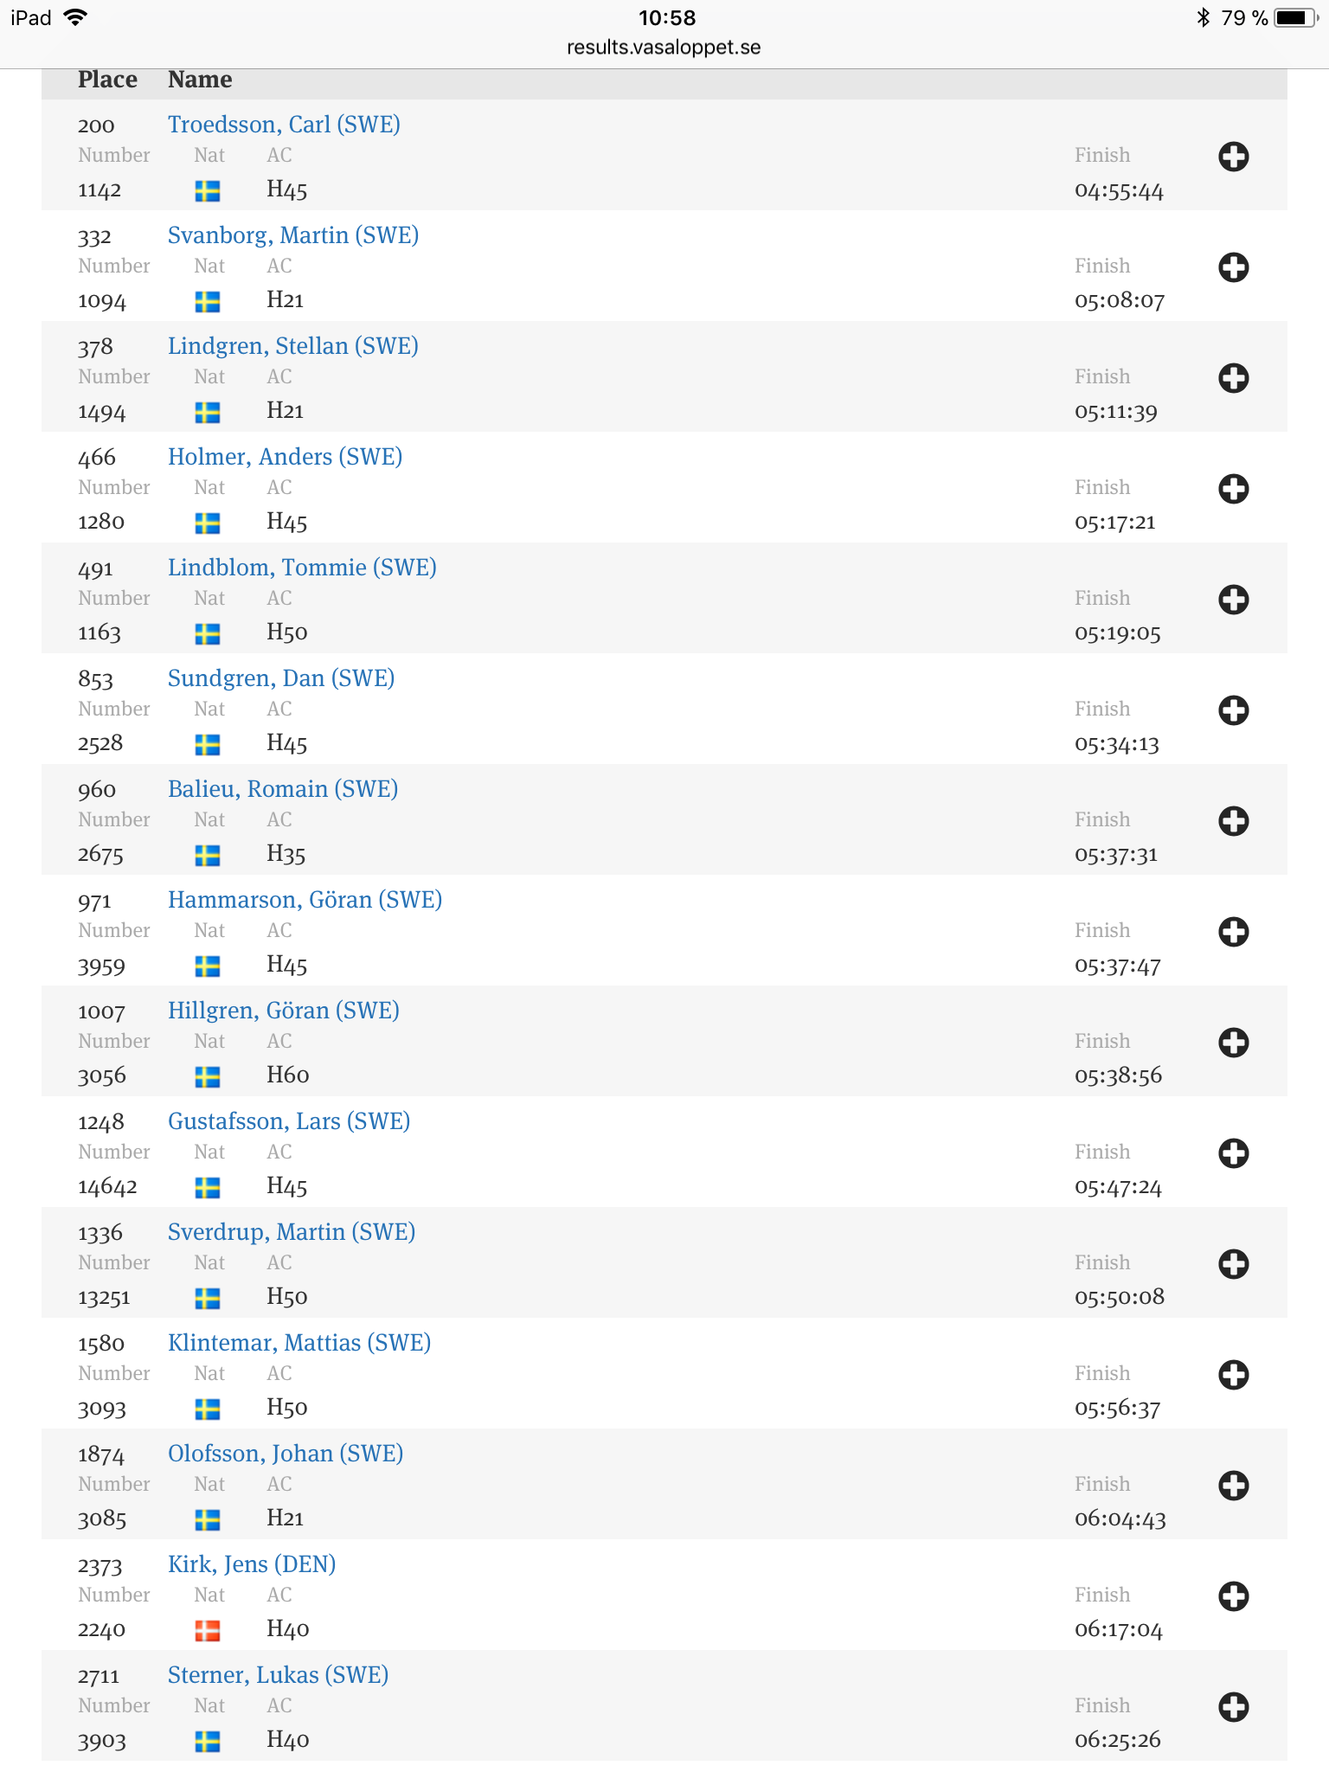Open Sterner, Lukas (SWE) name link
Image resolution: width=1329 pixels, height=1772 pixels.
tap(278, 1675)
